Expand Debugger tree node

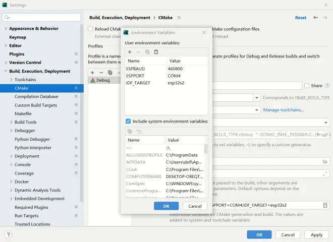pyautogui.click(x=11, y=131)
